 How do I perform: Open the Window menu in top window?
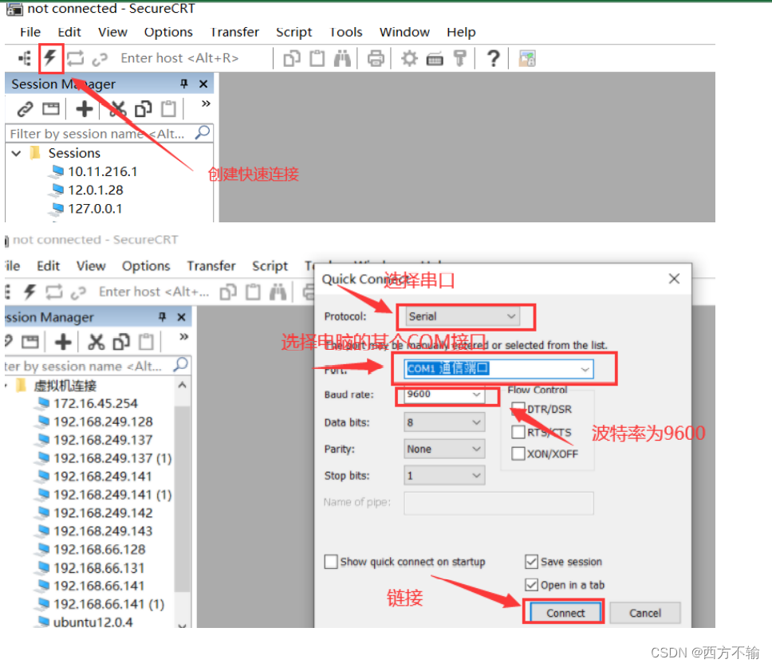(404, 32)
